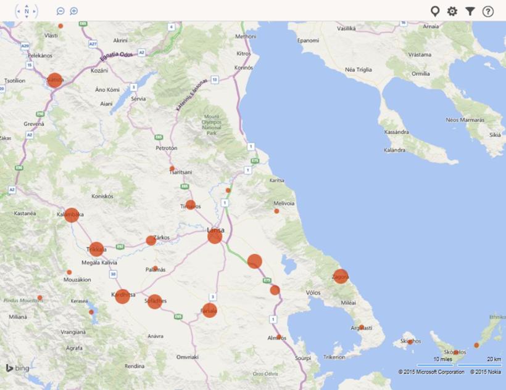Click the Kozani city label
This screenshot has width=506, height=390.
click(99, 71)
